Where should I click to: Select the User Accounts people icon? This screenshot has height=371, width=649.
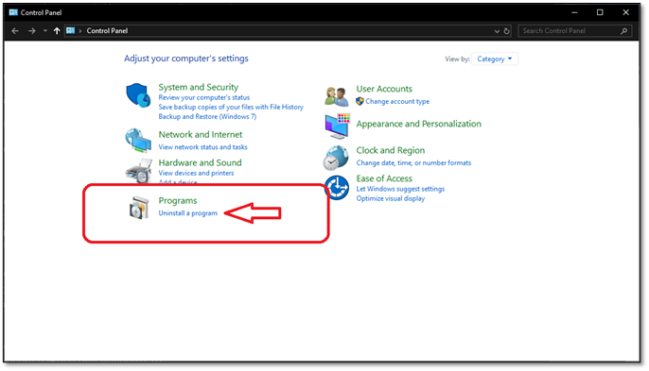[336, 96]
